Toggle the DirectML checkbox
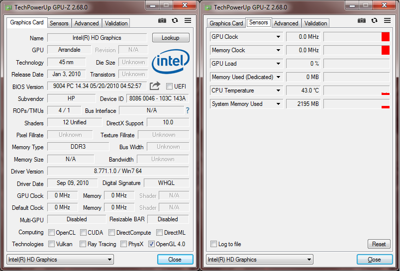This screenshot has width=400, height=271. pyautogui.click(x=159, y=233)
